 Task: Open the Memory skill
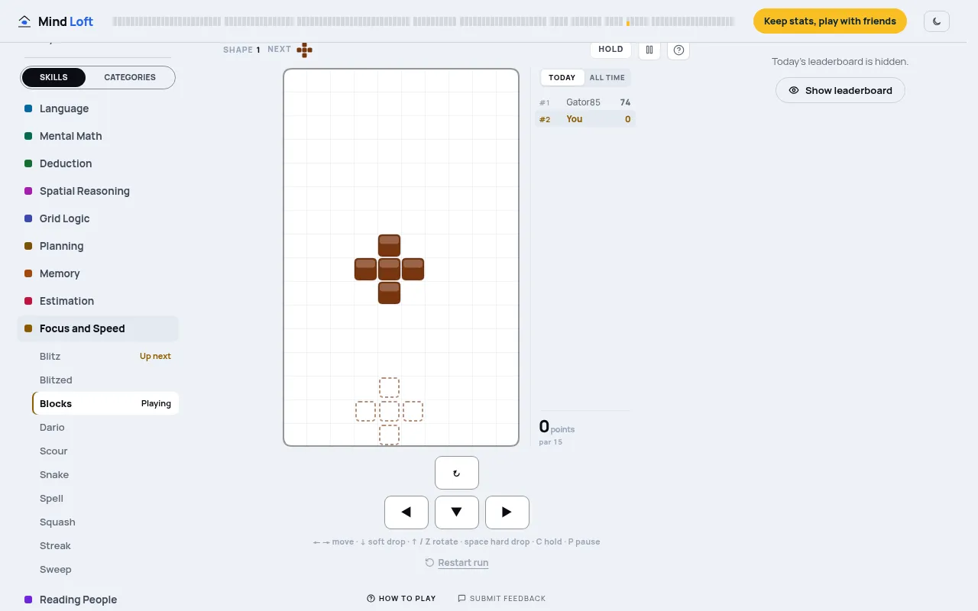click(98, 273)
